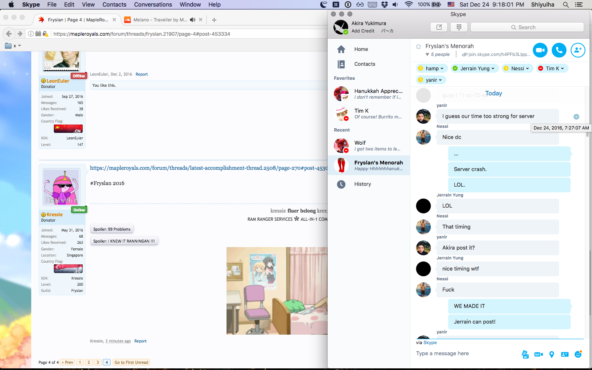The height and width of the screenshot is (370, 592).
Task: Go to the Prev forum page
Action: point(67,363)
